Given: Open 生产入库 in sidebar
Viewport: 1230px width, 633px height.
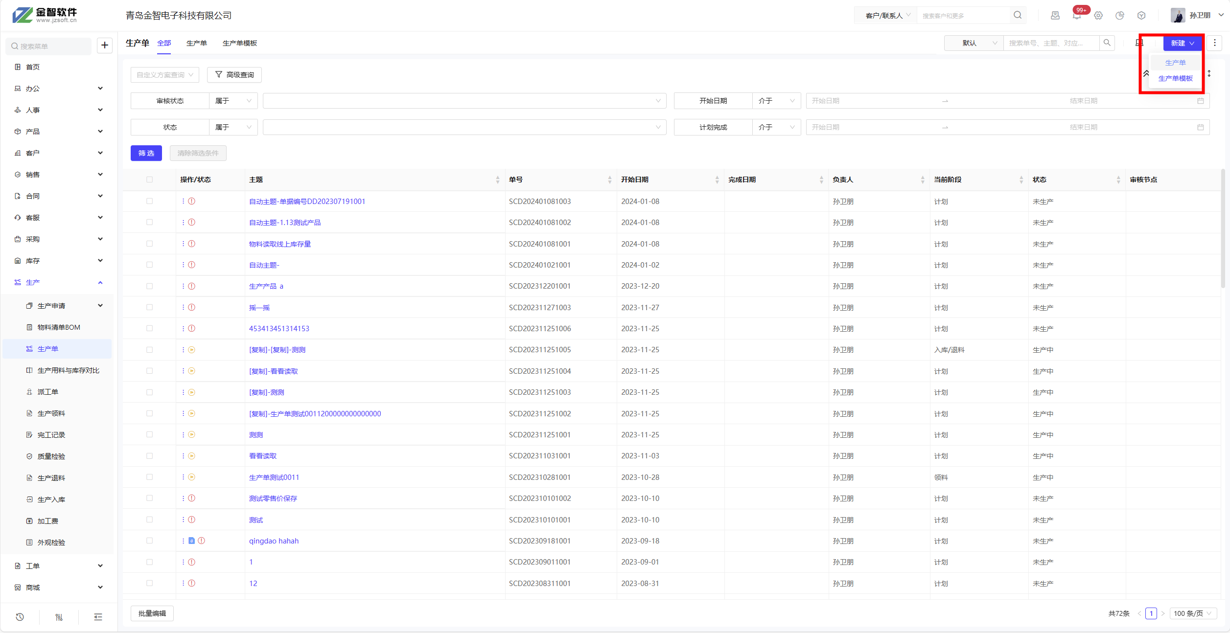Looking at the screenshot, I should click(51, 499).
